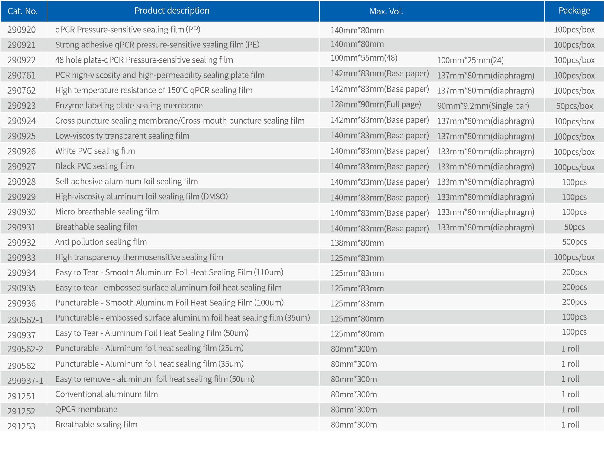The image size is (604, 463).
Task: Click 'Black PVC sealing film' description
Action: (95, 166)
